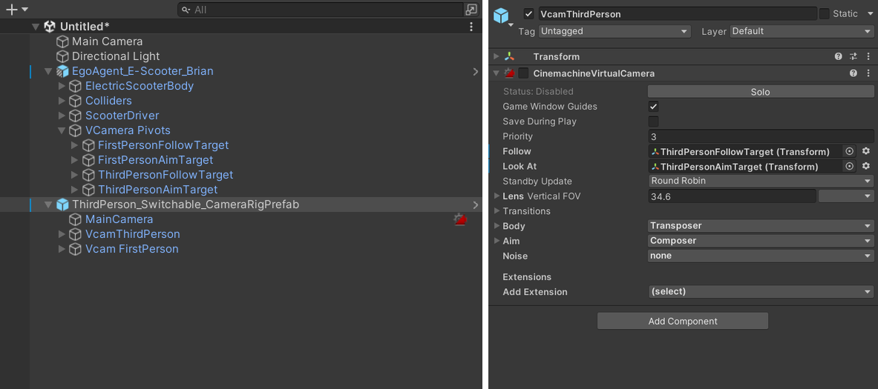Click the cube icon of VCamera Pivots
The image size is (878, 389).
tap(76, 130)
